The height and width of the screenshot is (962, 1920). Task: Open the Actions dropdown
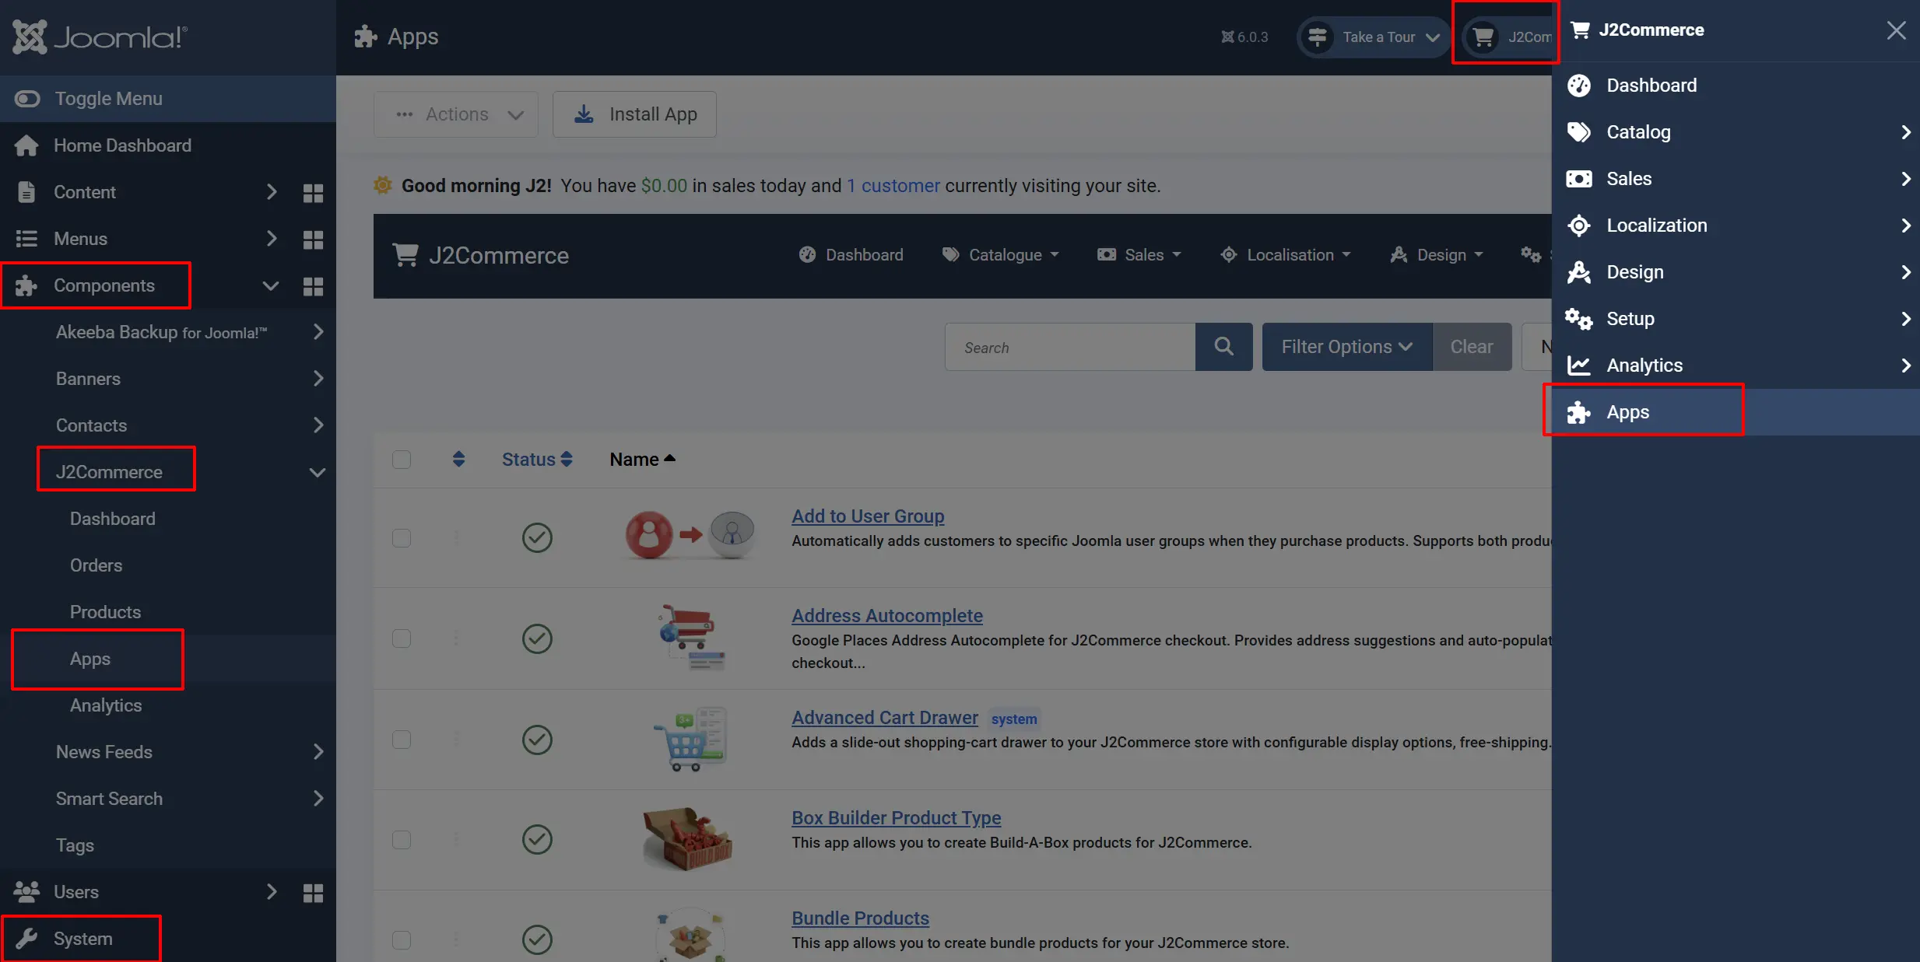click(x=456, y=114)
